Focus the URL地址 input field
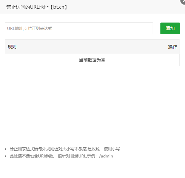This screenshot has height=178, width=185. 79,28
